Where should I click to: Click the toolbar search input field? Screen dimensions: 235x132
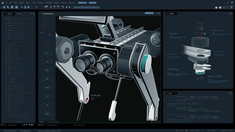(x=86, y=7)
